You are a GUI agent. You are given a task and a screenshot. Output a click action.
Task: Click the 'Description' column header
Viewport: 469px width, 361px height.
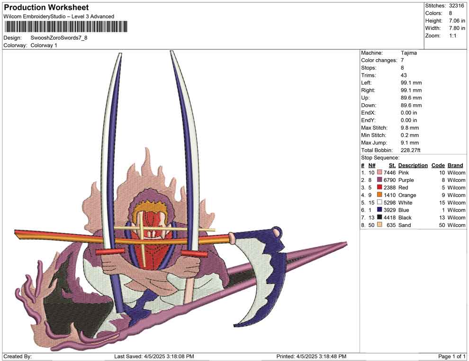[x=413, y=165]
